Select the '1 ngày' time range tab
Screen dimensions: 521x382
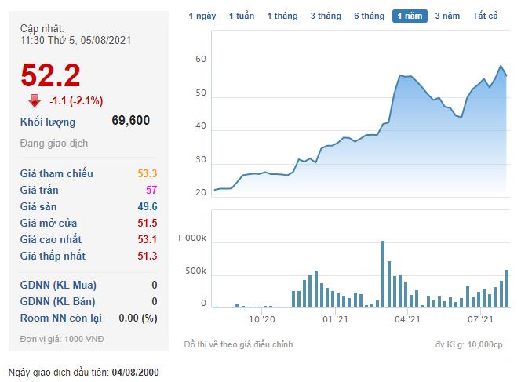point(202,16)
